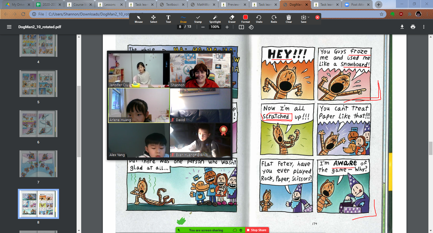This screenshot has height=233, width=433.
Task: Open the Course browser tab
Action: click(80, 5)
